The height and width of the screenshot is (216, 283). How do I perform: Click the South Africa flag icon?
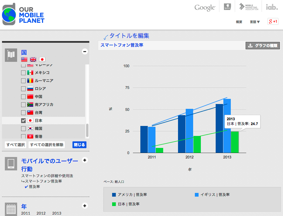pos(30,105)
